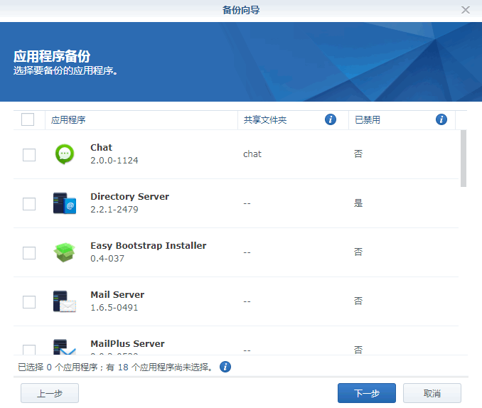The width and height of the screenshot is (482, 408).
Task: Check the MailPlus Server checkbox
Action: coord(29,350)
